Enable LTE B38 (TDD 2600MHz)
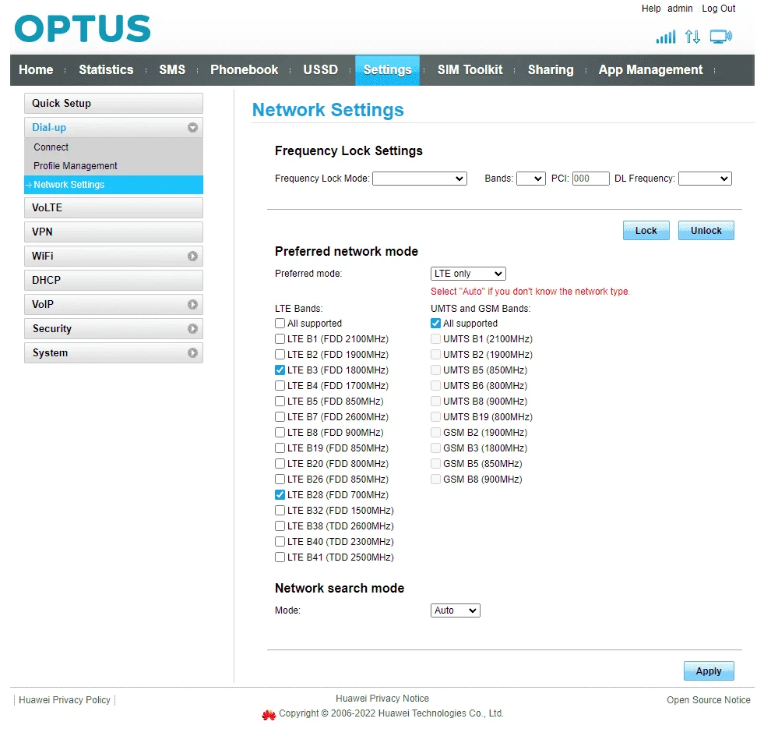This screenshot has height=729, width=778. tap(280, 526)
